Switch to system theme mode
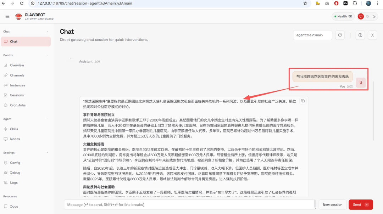The height and width of the screenshot is (214, 383). point(361,16)
